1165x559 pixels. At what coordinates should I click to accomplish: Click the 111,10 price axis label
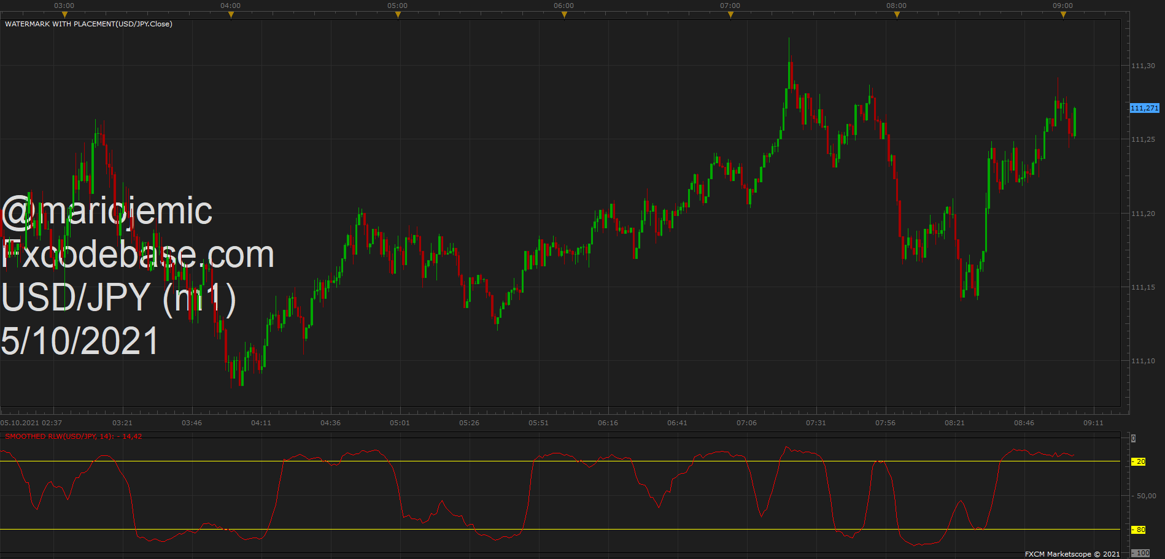[x=1143, y=361]
